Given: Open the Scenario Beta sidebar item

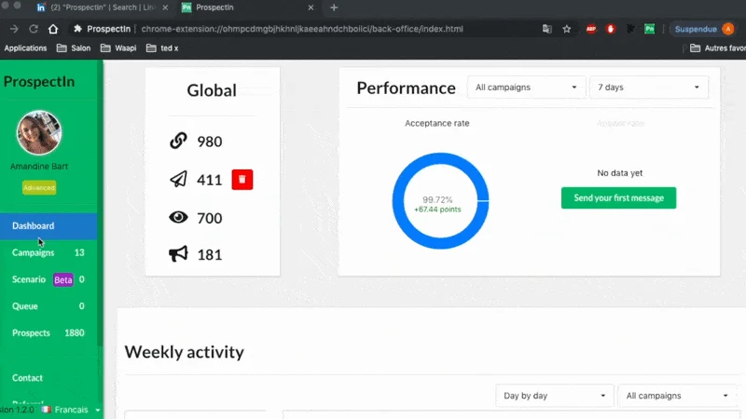Looking at the screenshot, I should tap(48, 279).
